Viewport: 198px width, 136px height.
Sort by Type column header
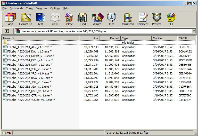click(x=136, y=38)
